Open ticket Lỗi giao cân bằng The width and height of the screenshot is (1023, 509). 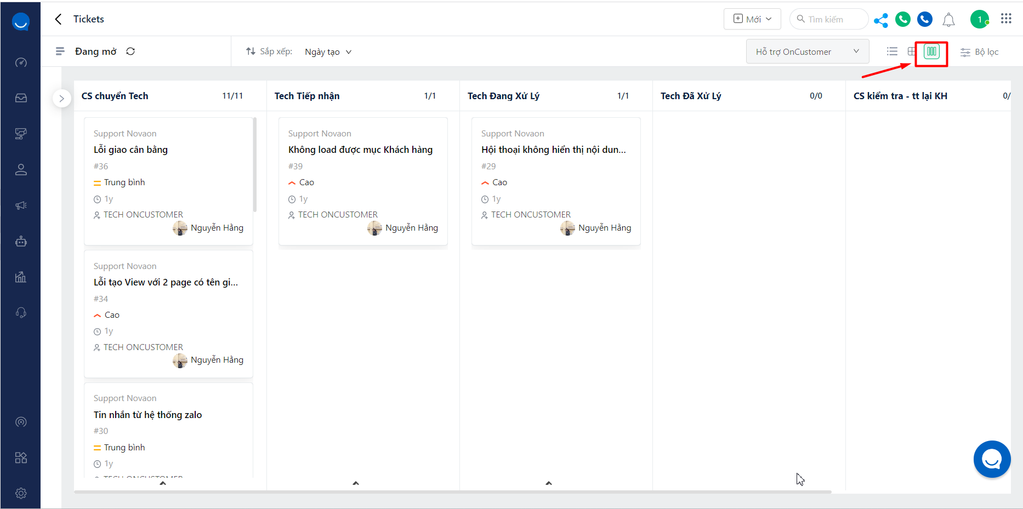(130, 150)
